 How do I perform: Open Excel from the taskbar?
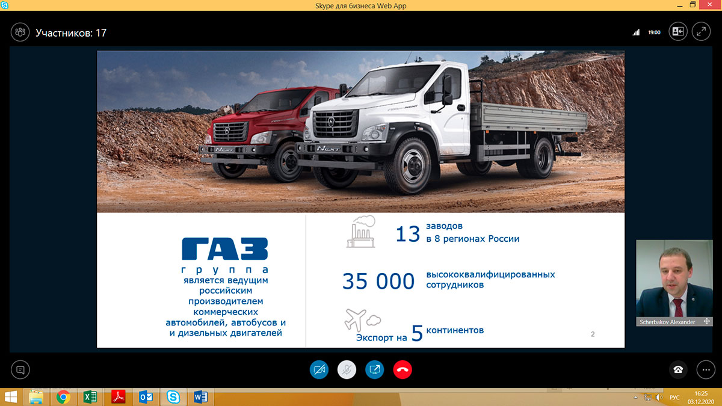[x=90, y=397]
